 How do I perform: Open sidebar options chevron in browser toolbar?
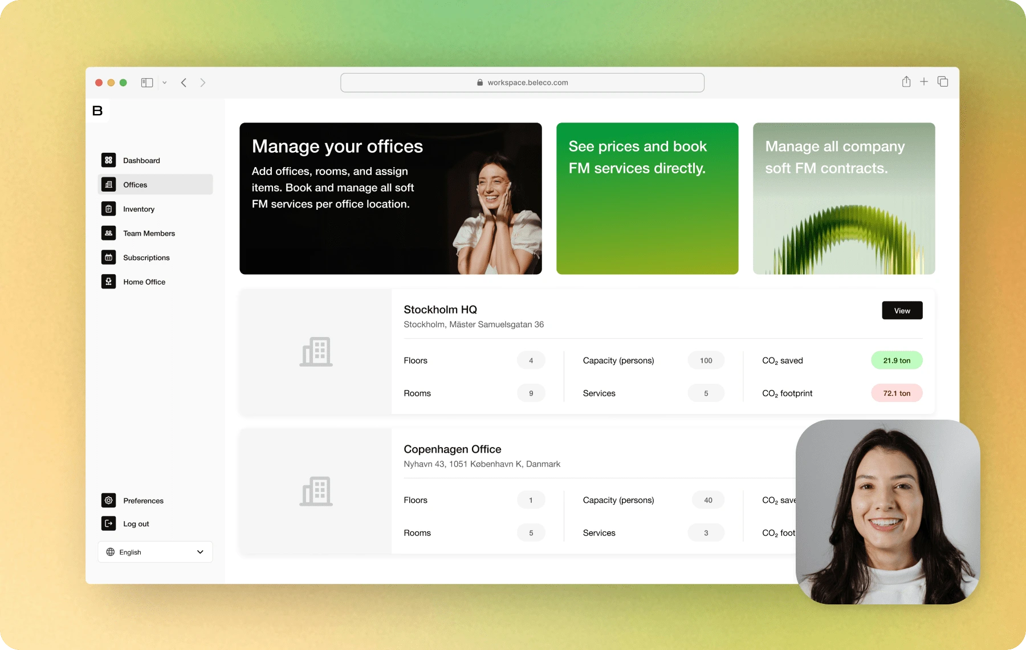pyautogui.click(x=164, y=83)
